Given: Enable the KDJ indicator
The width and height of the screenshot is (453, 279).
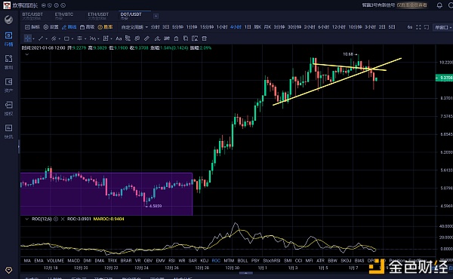Looking at the screenshot, I should click(205, 261).
